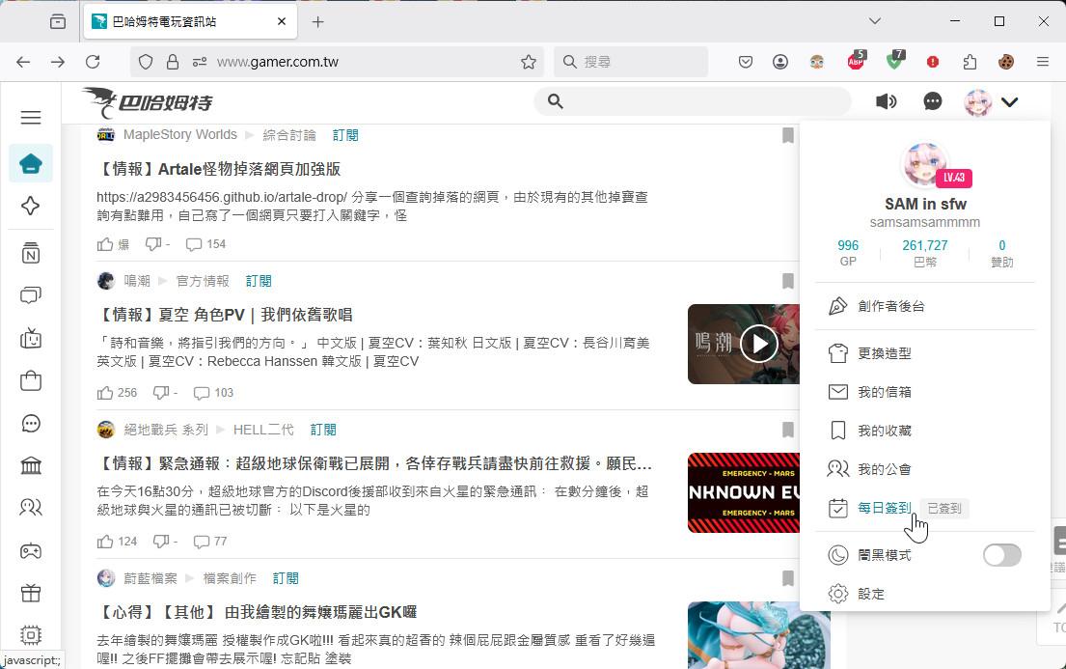
Task: Click the 每日簽到 daily check-in link
Action: click(884, 508)
